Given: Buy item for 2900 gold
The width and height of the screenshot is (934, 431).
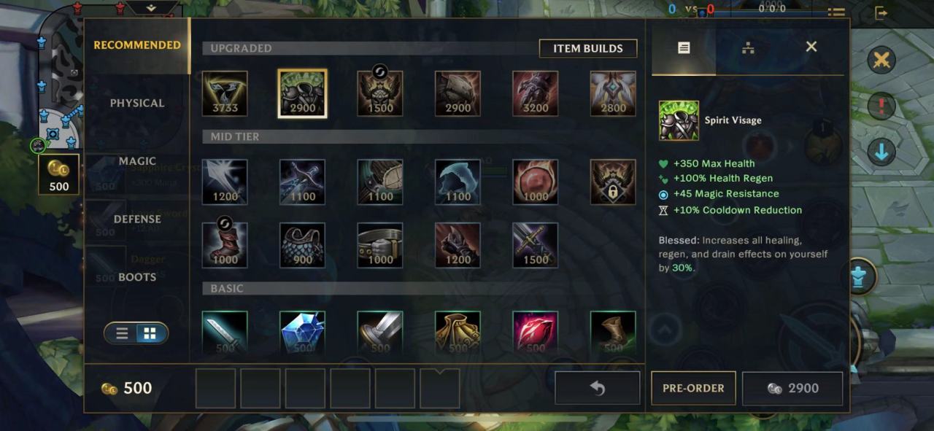Looking at the screenshot, I should click(792, 388).
